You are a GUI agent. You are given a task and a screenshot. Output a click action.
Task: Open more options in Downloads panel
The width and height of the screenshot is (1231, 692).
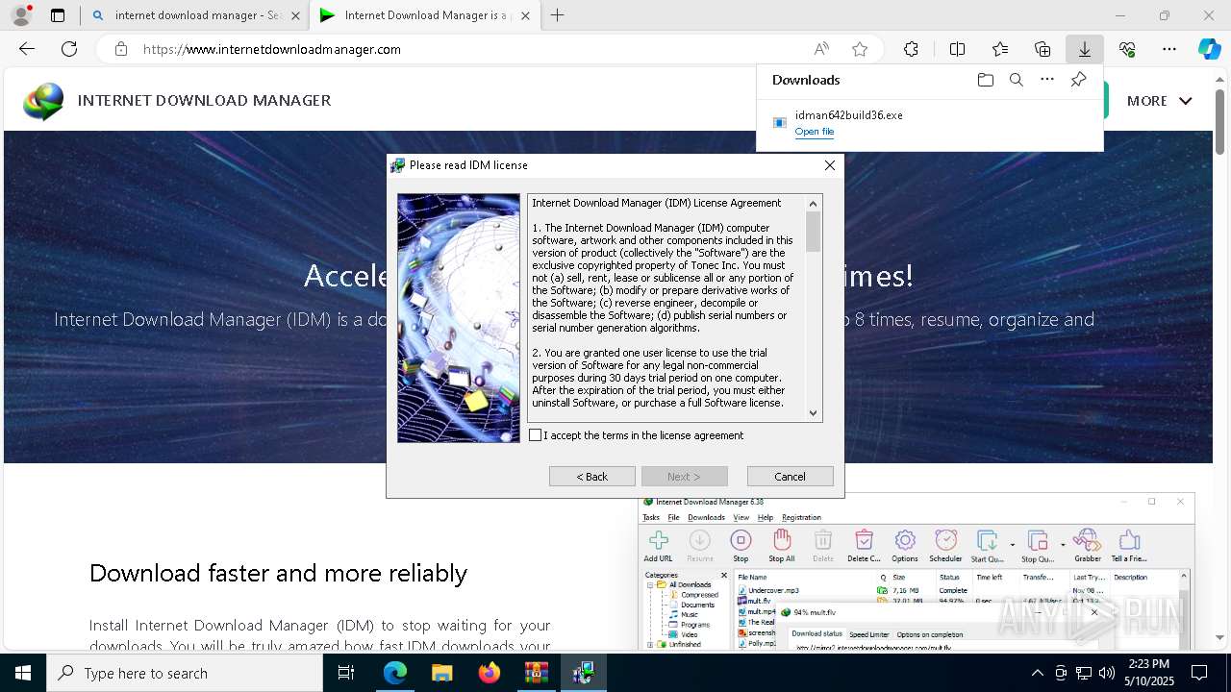[x=1047, y=80]
